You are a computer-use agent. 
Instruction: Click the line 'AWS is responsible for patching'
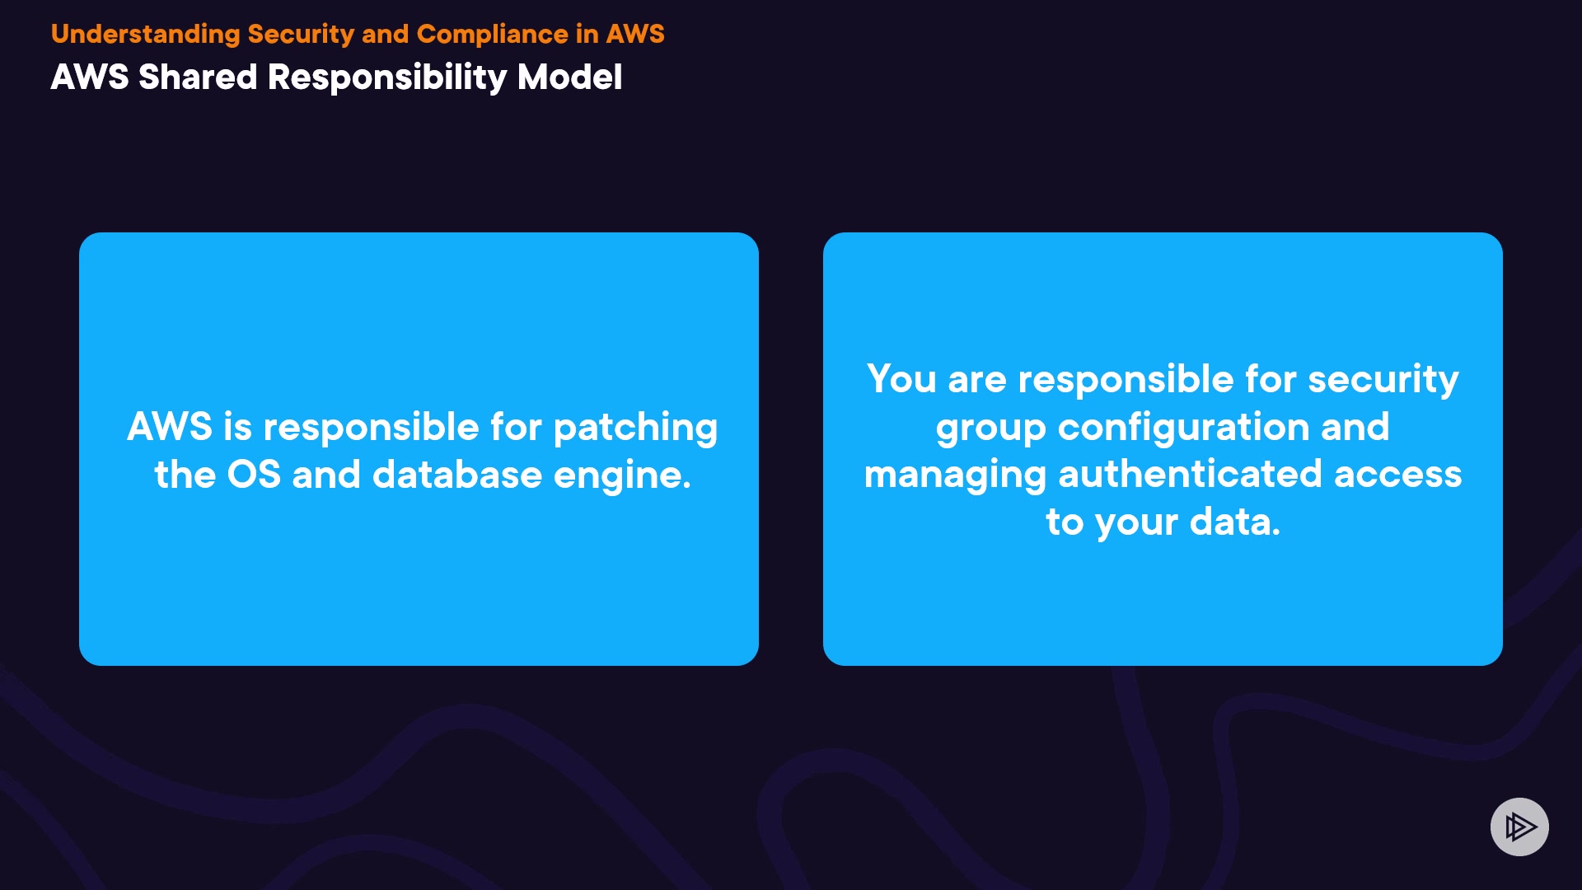(x=422, y=427)
